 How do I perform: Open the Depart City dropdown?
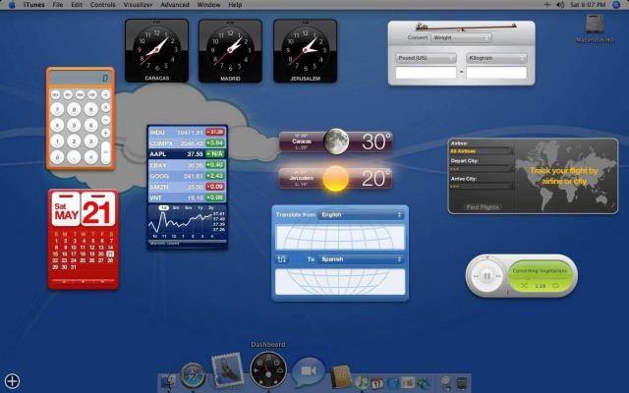coord(482,169)
